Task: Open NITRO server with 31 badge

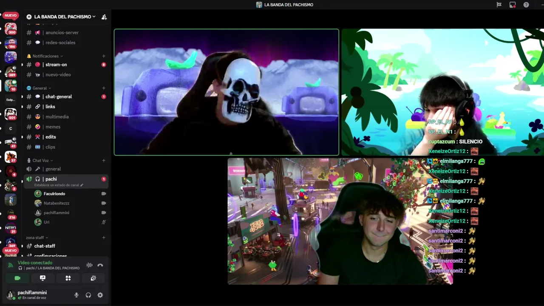Action: [11, 228]
